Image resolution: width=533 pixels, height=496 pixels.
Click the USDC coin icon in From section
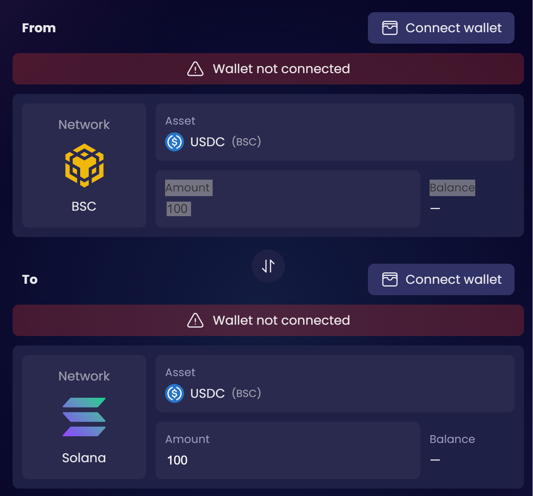coord(175,142)
